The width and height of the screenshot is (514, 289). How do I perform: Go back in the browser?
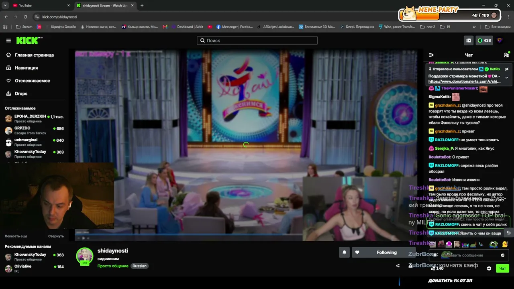click(6, 17)
